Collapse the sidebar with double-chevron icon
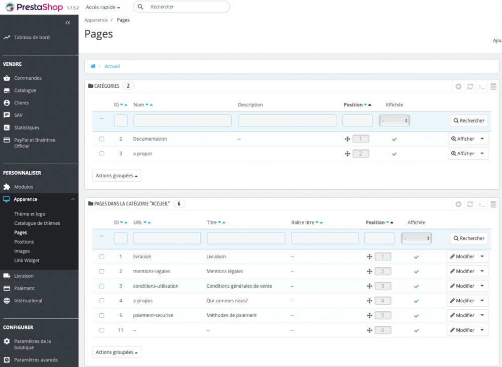 click(68, 23)
